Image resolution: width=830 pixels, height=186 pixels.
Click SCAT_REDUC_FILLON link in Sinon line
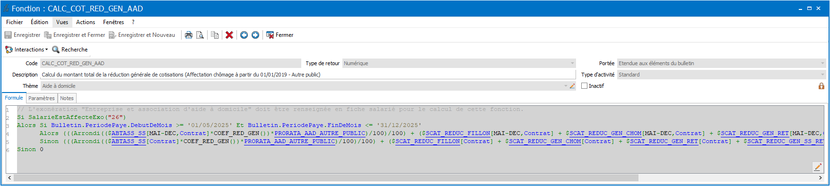[428, 141]
